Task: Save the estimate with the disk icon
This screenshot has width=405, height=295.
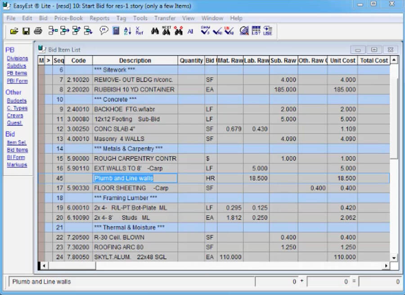Action: [25, 31]
